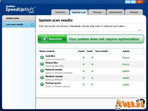Image resolution: width=148 pixels, height=111 pixels.
Task: Click the 'Success' status banner label
Action: click(55, 39)
